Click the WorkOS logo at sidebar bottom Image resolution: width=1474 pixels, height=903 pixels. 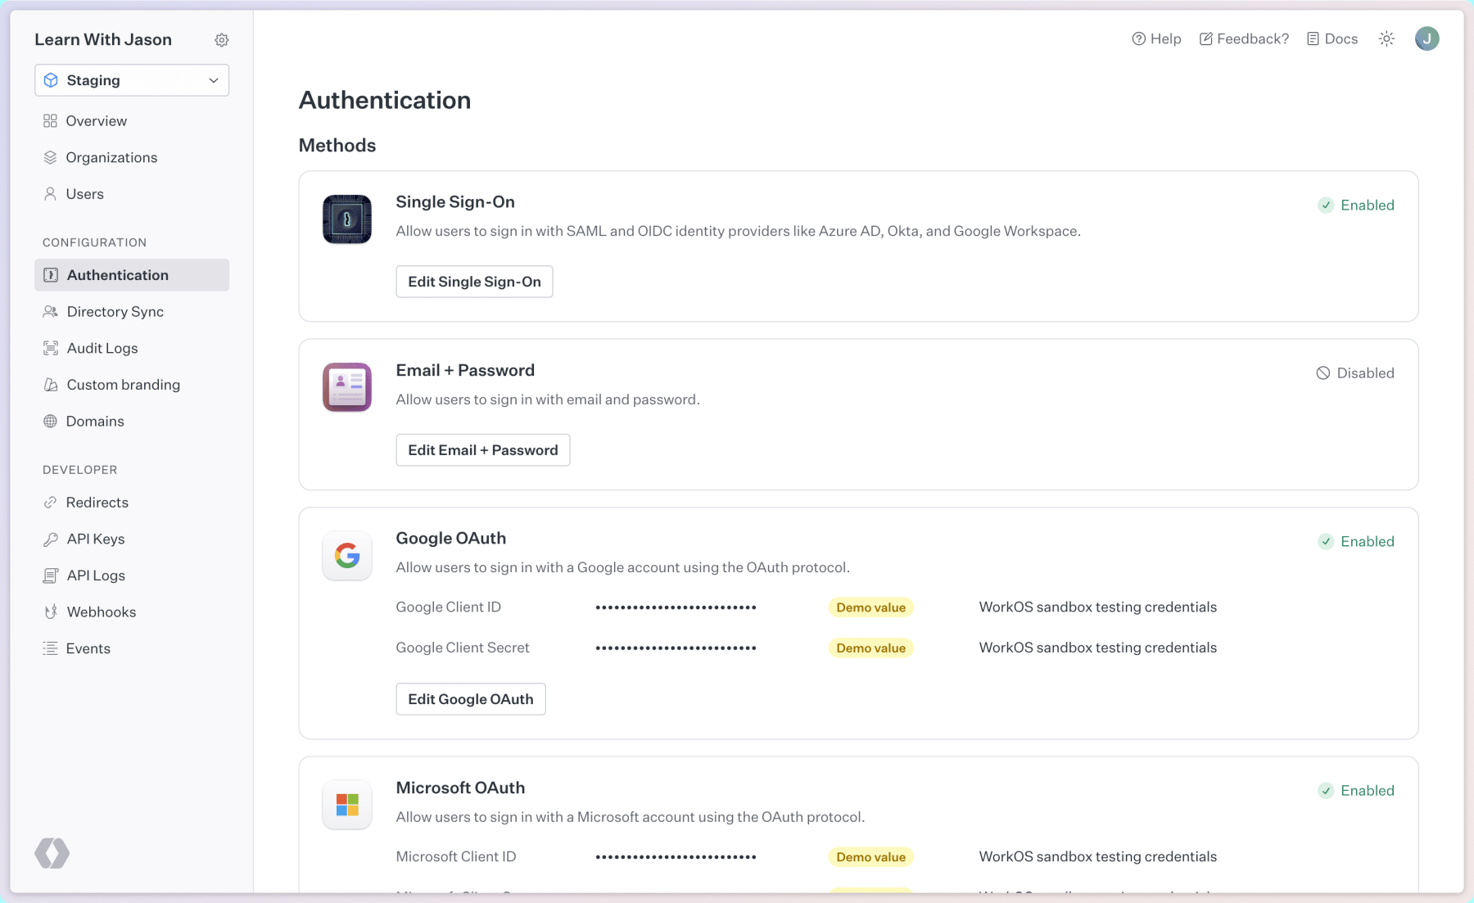(x=52, y=853)
